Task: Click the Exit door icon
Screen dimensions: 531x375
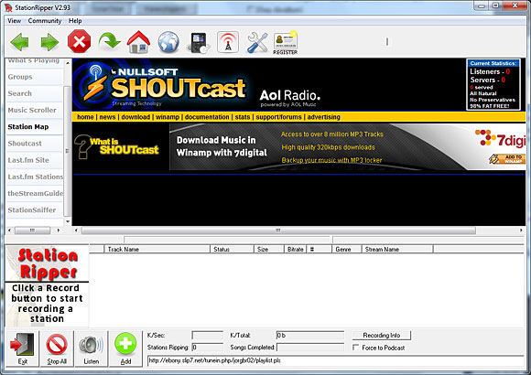Action: pyautogui.click(x=22, y=348)
